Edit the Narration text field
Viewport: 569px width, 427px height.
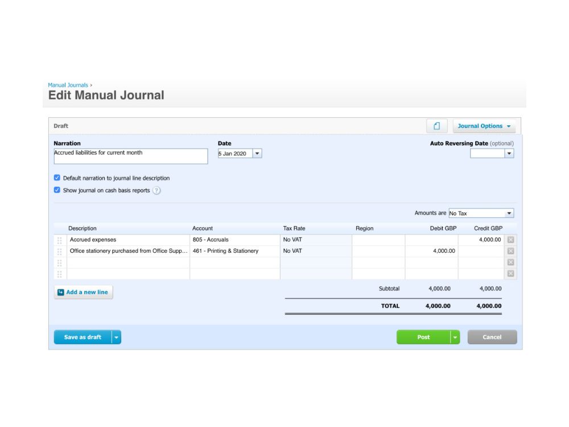(131, 156)
